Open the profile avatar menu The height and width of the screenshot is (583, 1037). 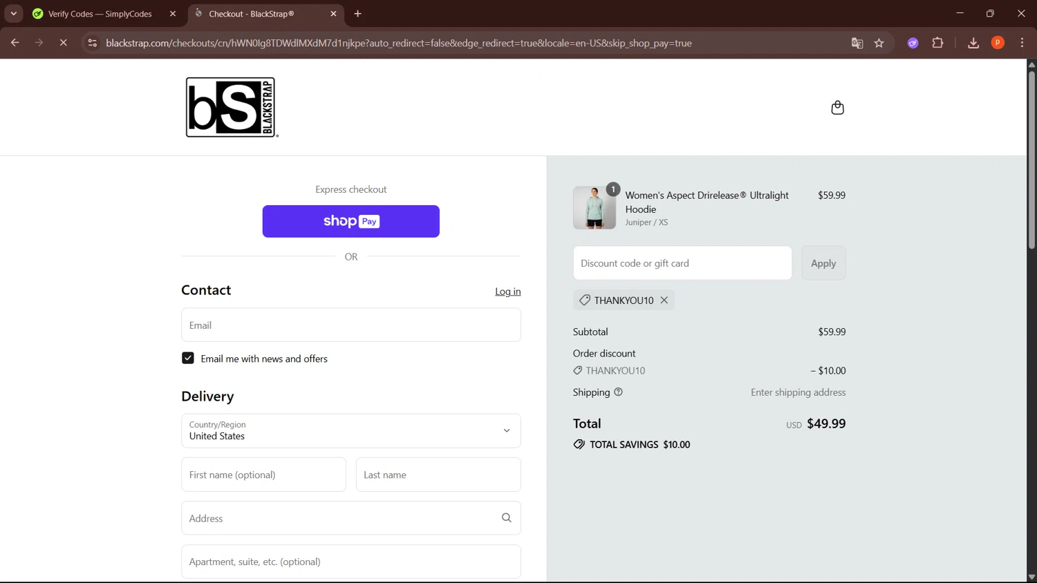point(998,43)
